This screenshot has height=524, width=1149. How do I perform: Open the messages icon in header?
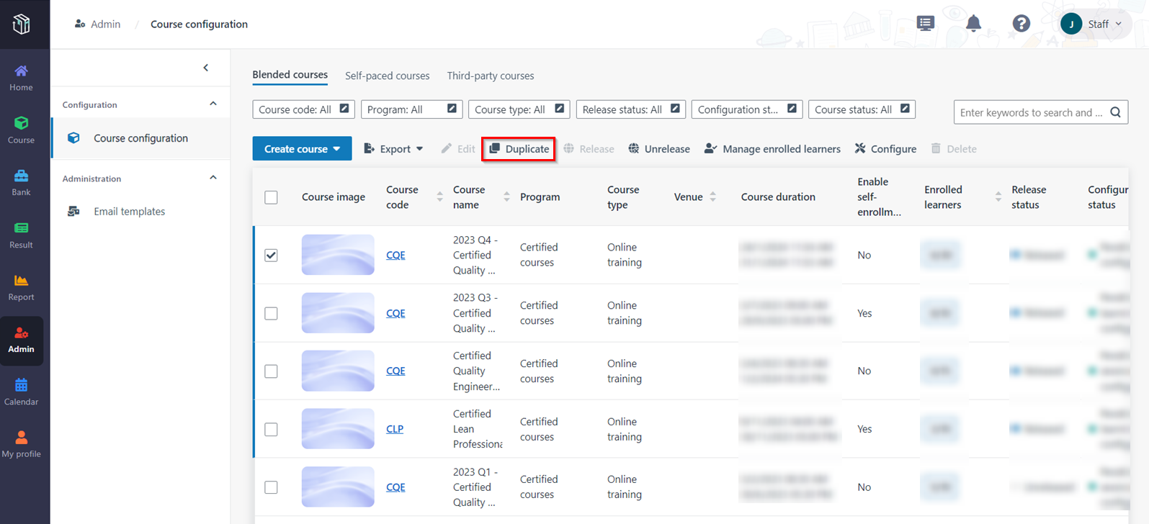tap(926, 24)
